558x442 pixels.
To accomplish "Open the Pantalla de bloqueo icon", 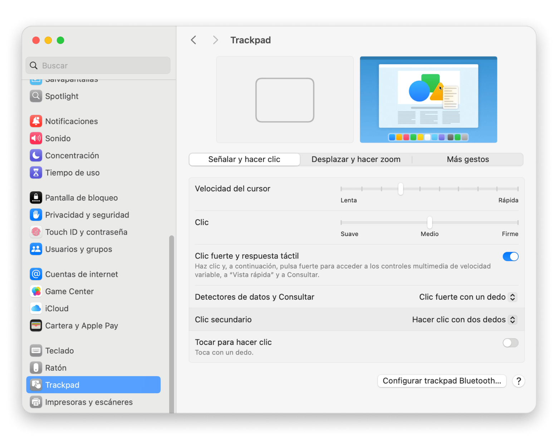I will [x=36, y=198].
